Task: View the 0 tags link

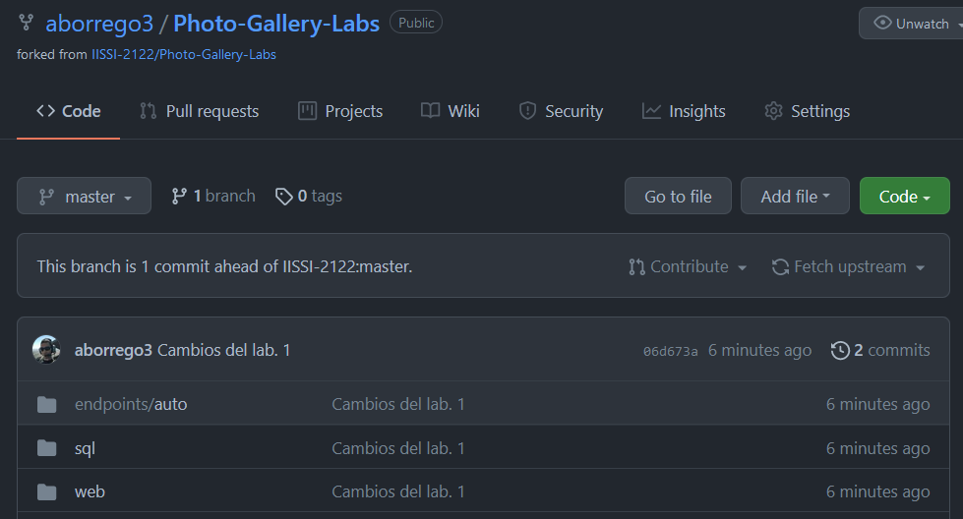Action: [308, 197]
